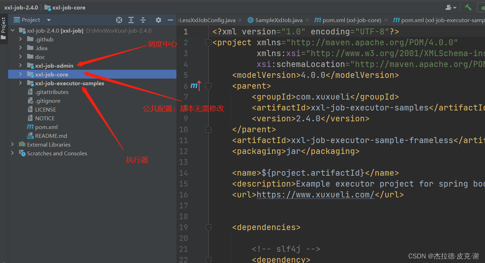The image size is (485, 263).
Task: Click the description Example executor line
Action: point(358,184)
